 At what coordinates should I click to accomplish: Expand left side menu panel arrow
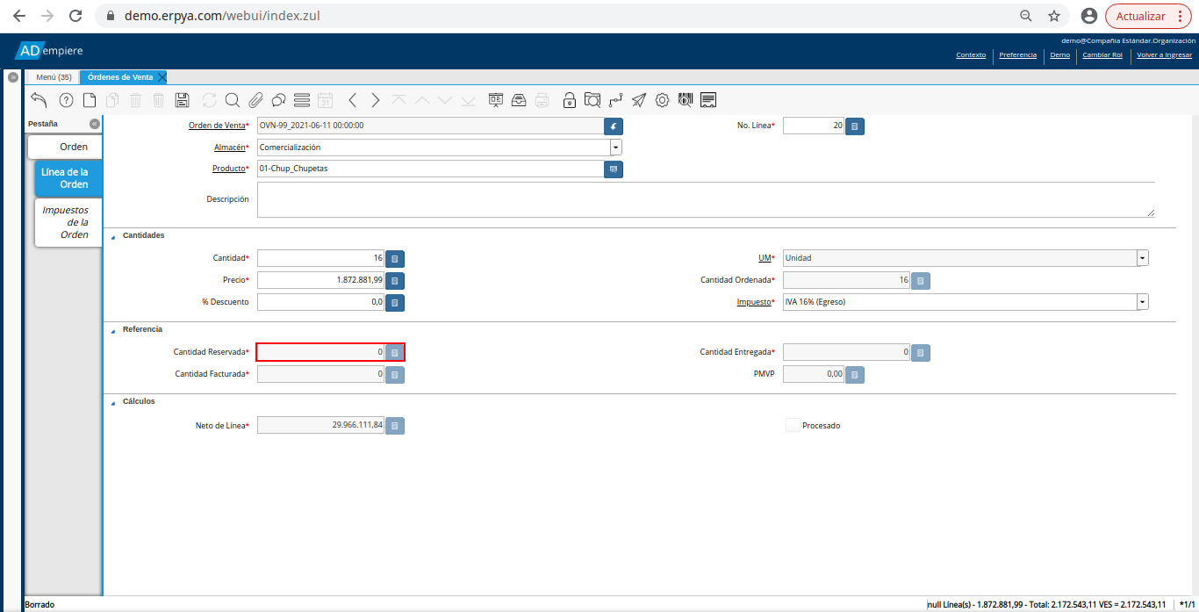tap(13, 77)
